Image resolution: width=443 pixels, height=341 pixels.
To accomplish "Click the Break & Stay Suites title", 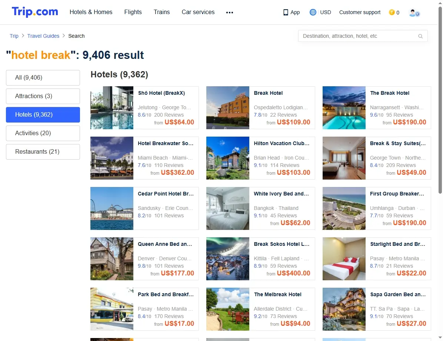I will tap(398, 143).
